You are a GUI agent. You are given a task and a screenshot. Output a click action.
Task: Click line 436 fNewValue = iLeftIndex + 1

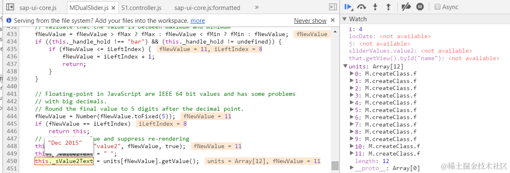[x=108, y=56]
